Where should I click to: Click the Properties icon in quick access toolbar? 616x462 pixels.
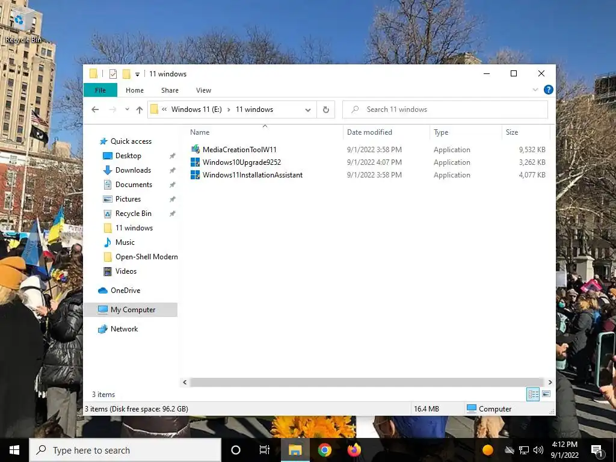pos(112,73)
